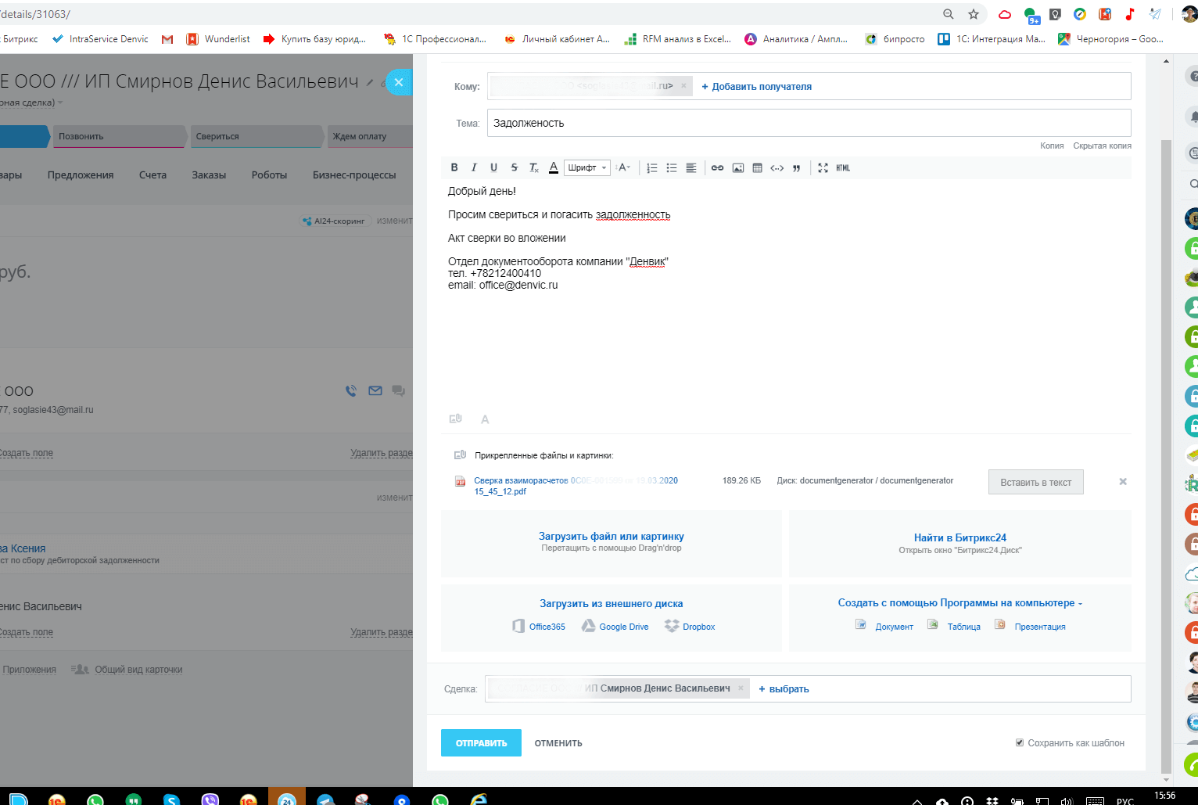This screenshot has height=805, width=1198.
Task: Click the Добавить получателя link
Action: coord(756,87)
